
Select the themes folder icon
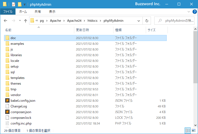(x=7, y=83)
